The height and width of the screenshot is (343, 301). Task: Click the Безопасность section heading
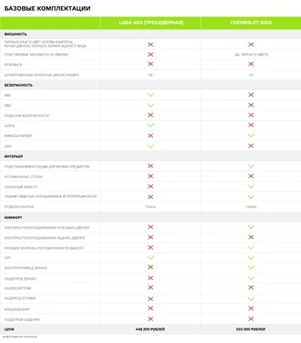(x=18, y=85)
